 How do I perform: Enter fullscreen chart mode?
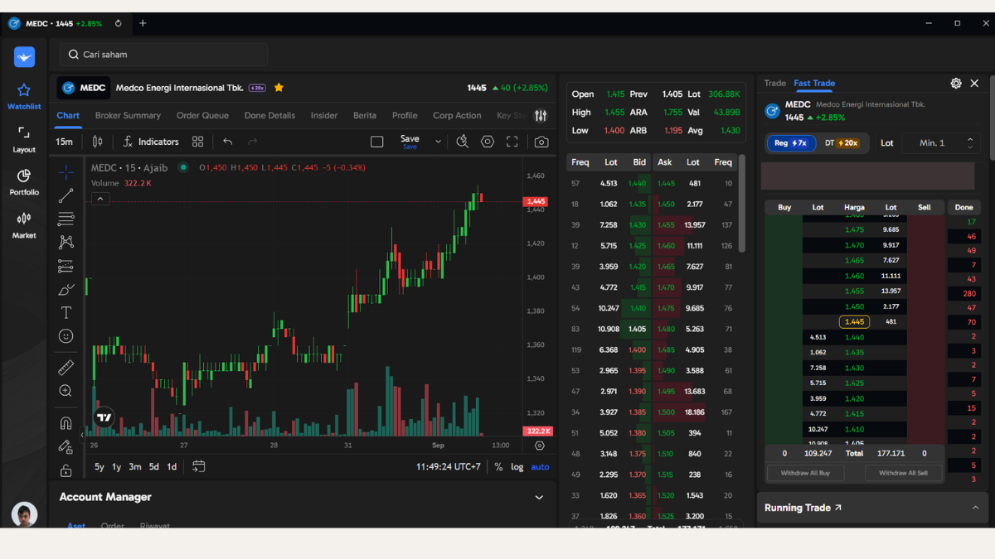point(512,142)
